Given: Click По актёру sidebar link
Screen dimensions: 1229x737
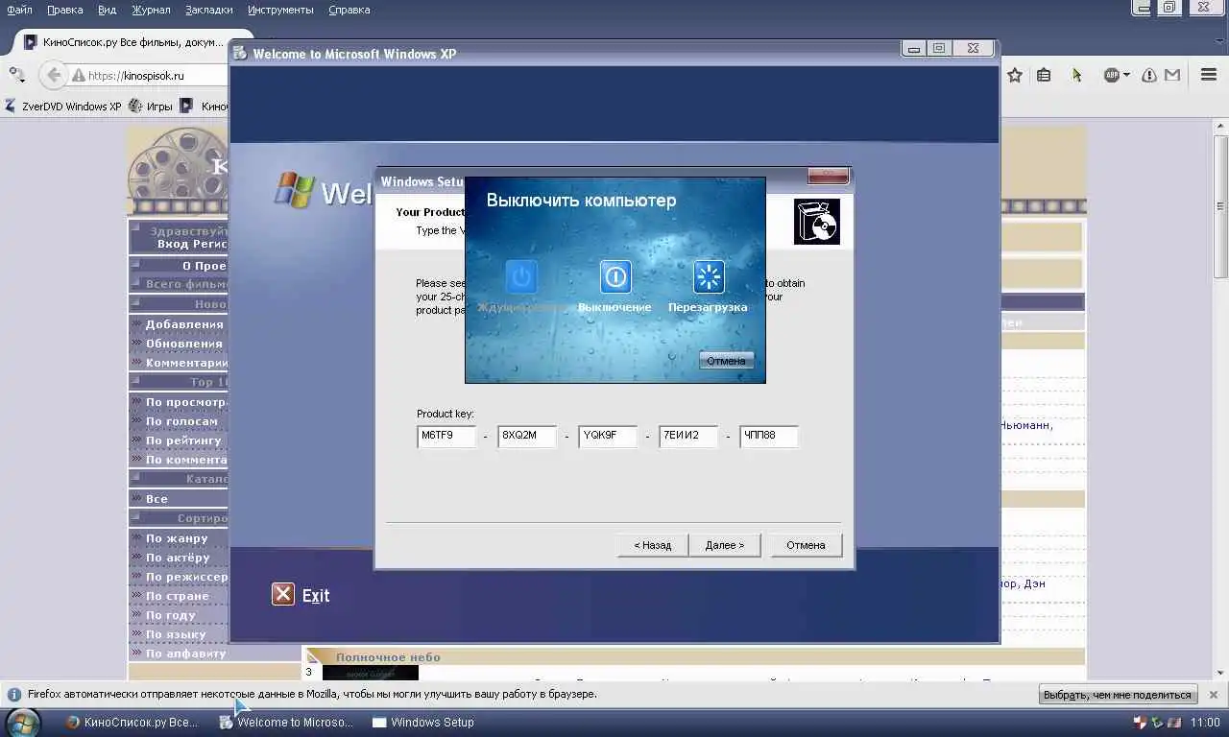Looking at the screenshot, I should [x=178, y=558].
